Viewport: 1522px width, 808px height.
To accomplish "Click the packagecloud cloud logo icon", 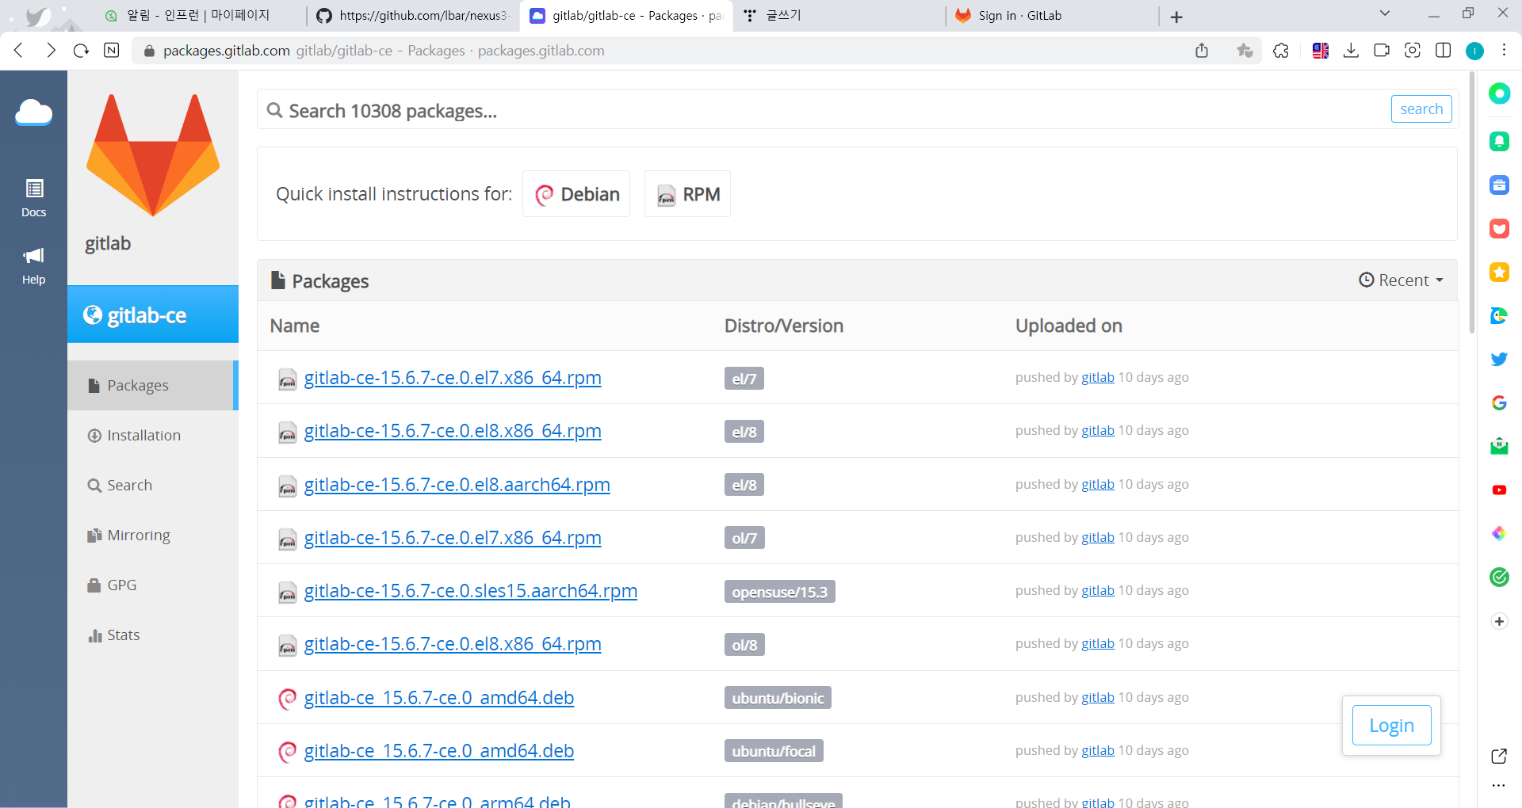I will tap(33, 113).
